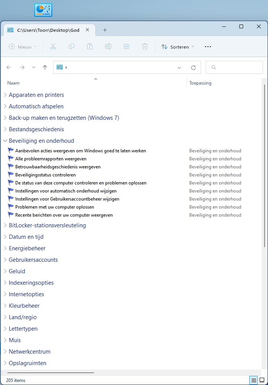Expand Gebruikersaccounts group
Image resolution: width=268 pixels, height=385 pixels.
(5, 260)
